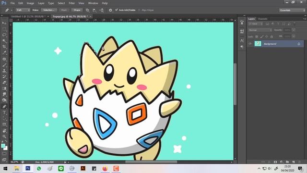Open status bar info arrow

point(65,162)
